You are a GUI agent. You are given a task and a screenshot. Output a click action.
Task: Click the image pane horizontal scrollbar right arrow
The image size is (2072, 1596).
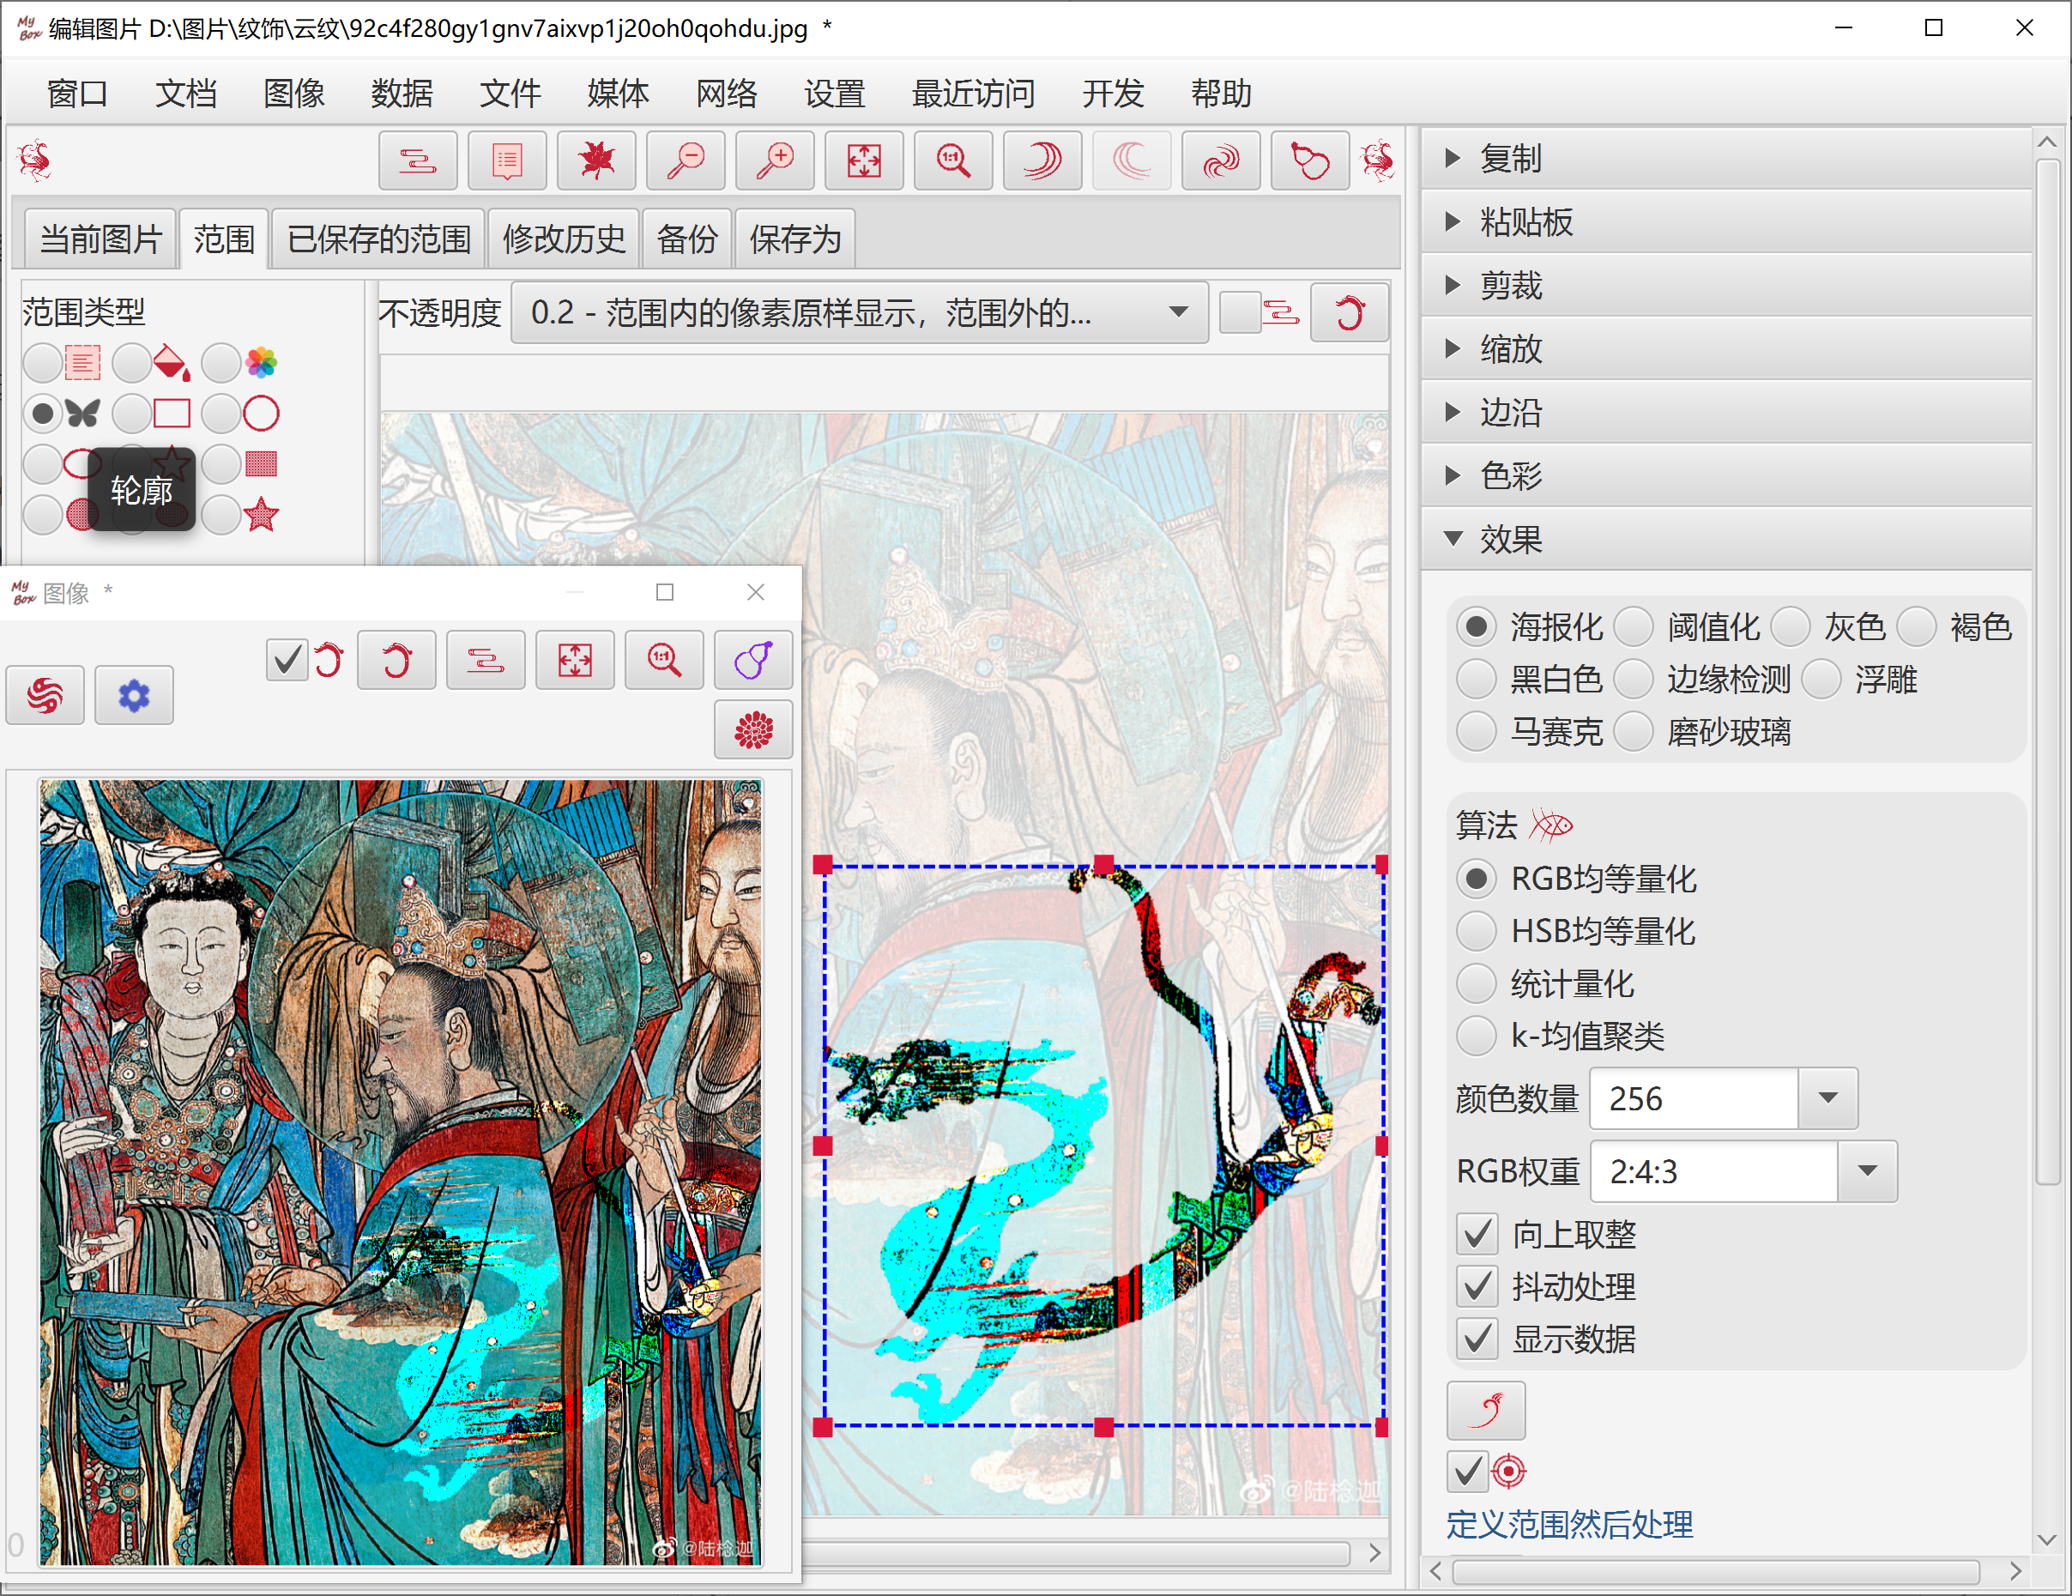tap(1375, 1553)
